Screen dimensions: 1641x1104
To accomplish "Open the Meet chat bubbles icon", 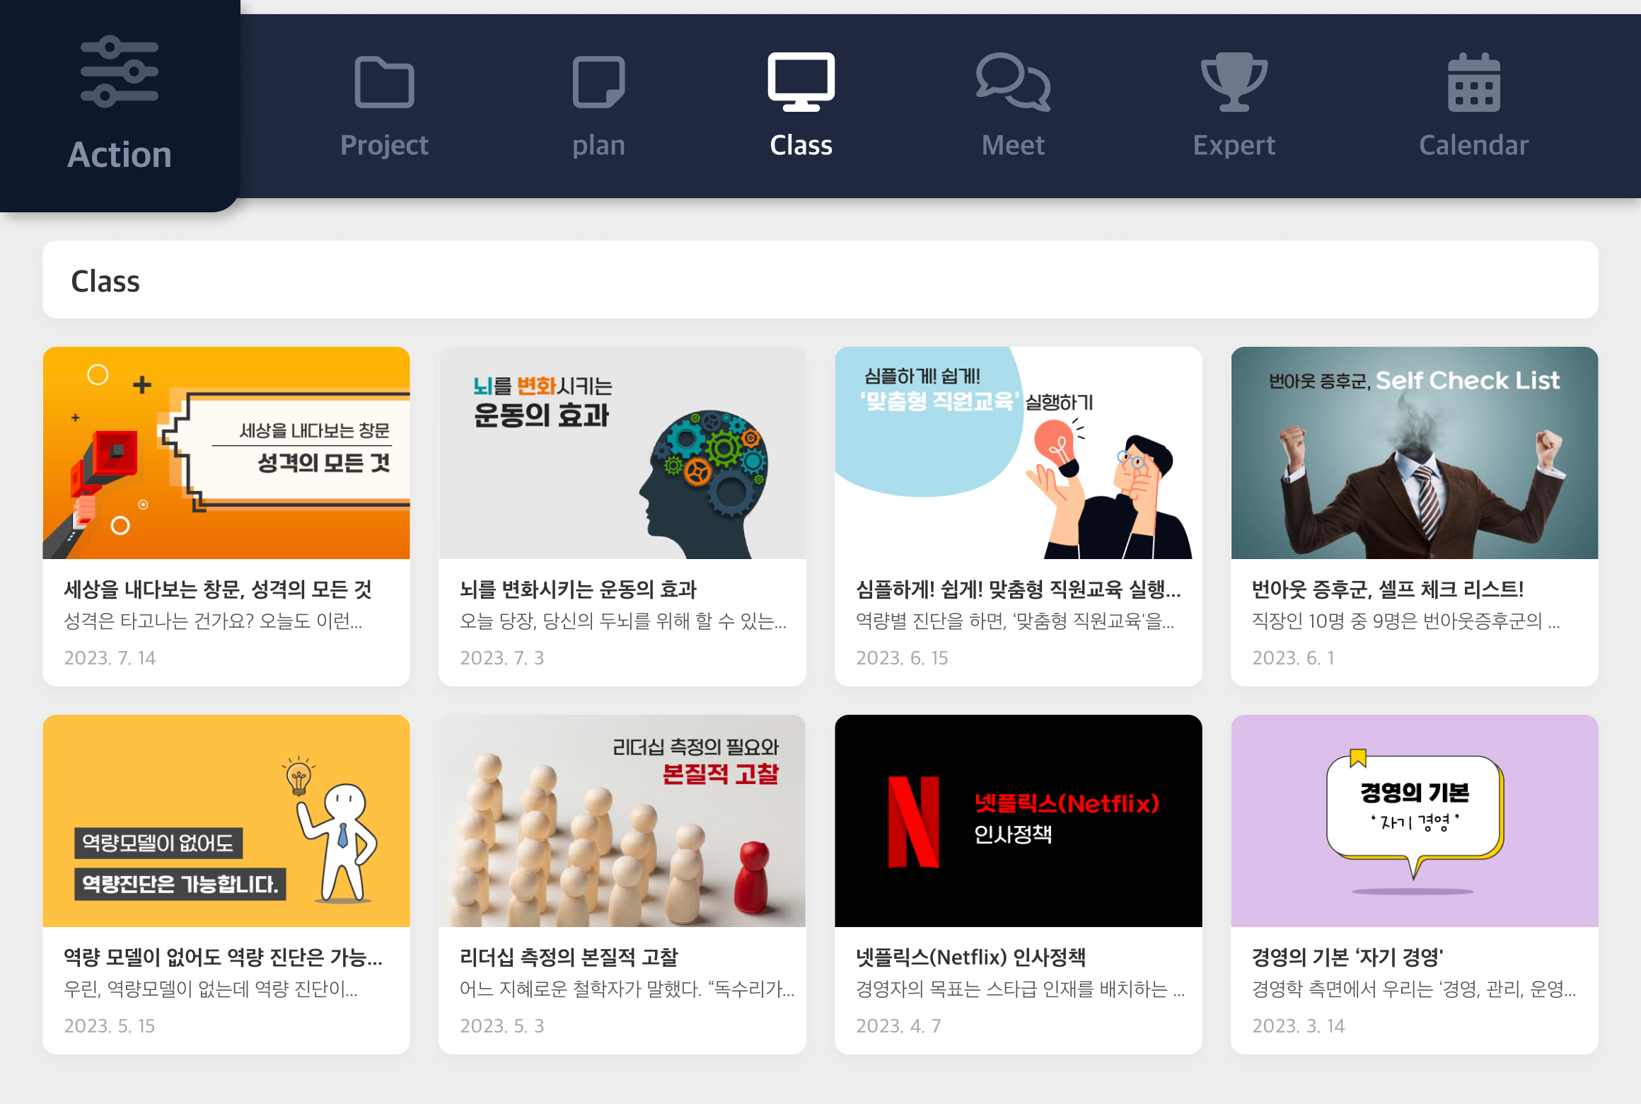I will click(x=1013, y=82).
